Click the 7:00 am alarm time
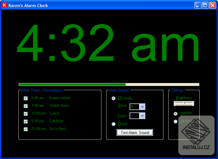The width and height of the screenshot is (218, 159). point(37,106)
